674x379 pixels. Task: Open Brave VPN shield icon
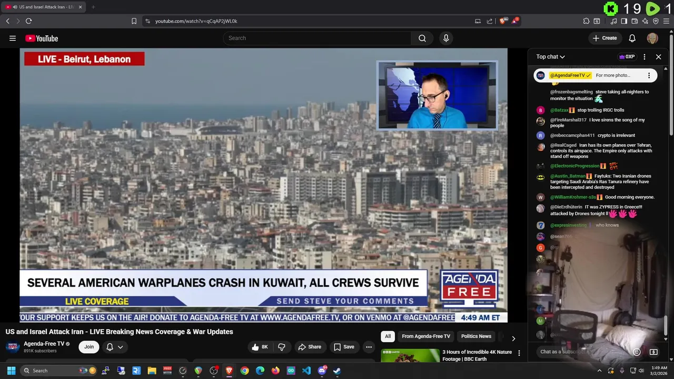coord(656,21)
